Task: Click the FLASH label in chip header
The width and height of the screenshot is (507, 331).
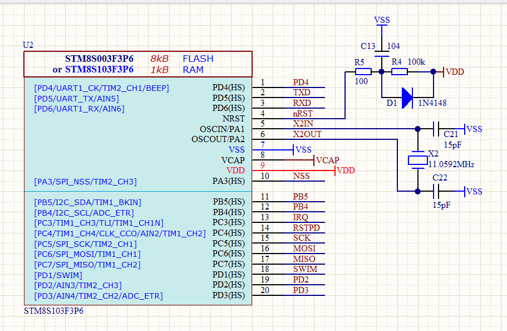Action: click(198, 59)
